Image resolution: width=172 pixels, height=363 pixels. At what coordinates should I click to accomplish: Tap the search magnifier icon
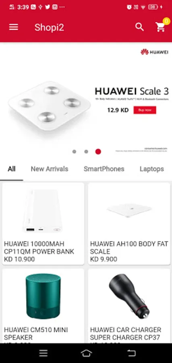[x=139, y=27]
